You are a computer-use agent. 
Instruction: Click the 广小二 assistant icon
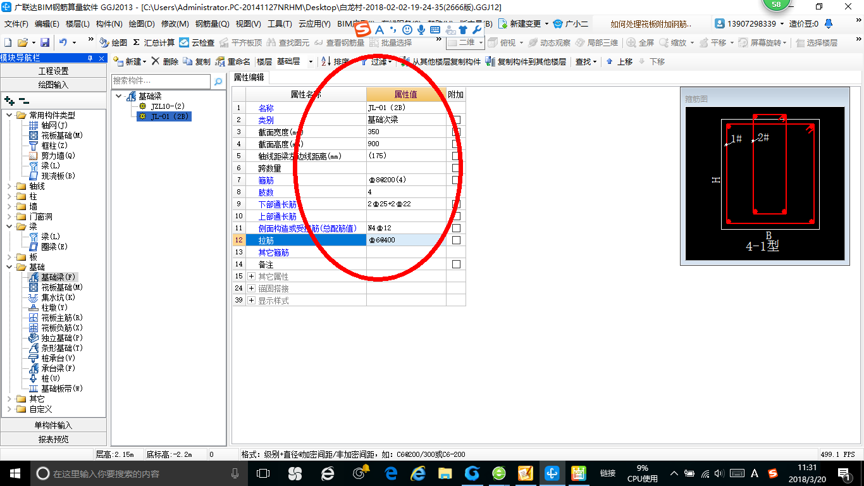558,23
